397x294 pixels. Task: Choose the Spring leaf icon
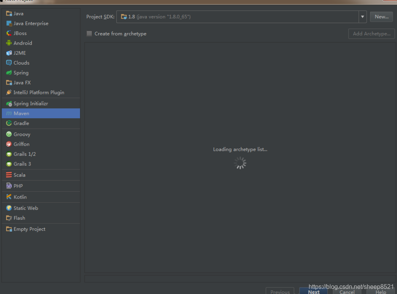tap(9, 73)
